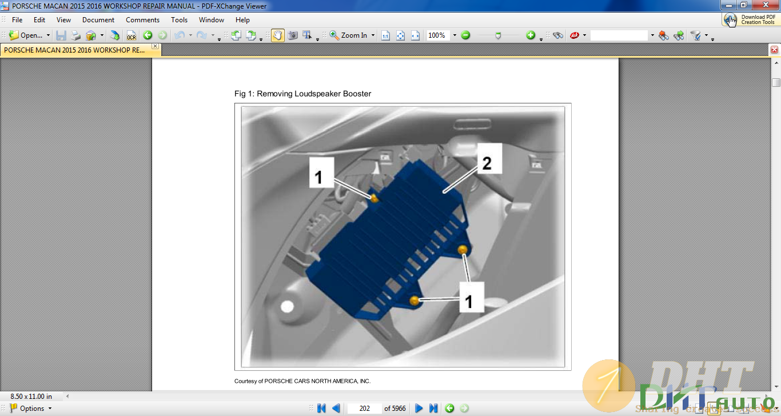Run OCR on the pages
The height and width of the screenshot is (416, 781).
pyautogui.click(x=132, y=35)
